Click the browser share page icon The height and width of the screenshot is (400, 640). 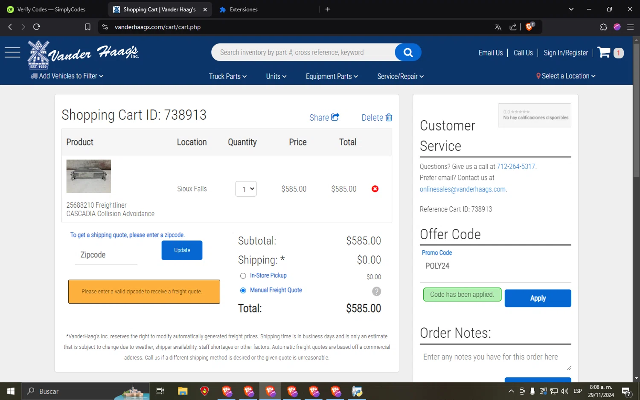(x=513, y=27)
